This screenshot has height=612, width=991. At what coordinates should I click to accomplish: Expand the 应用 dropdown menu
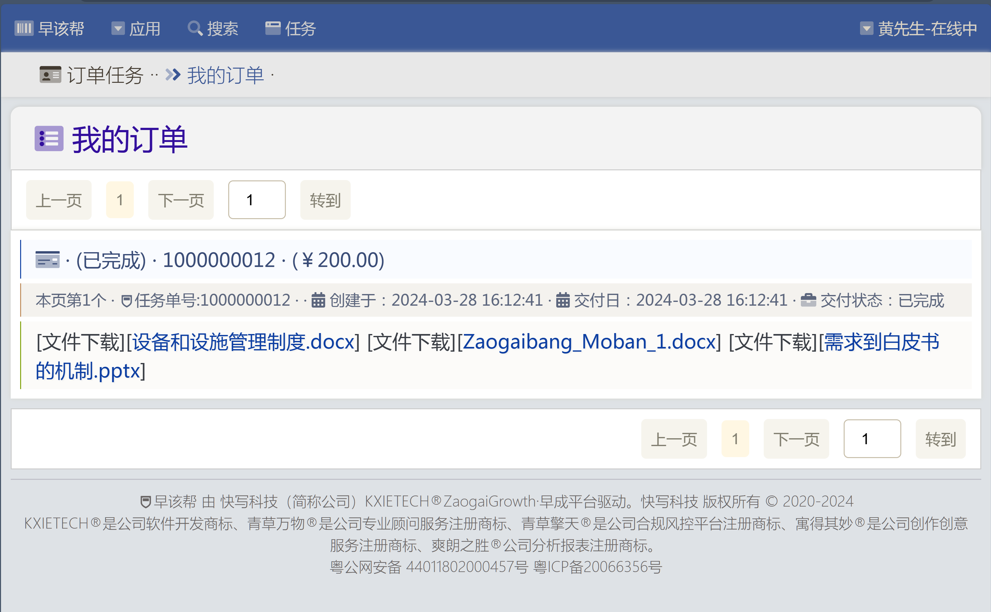coord(136,29)
